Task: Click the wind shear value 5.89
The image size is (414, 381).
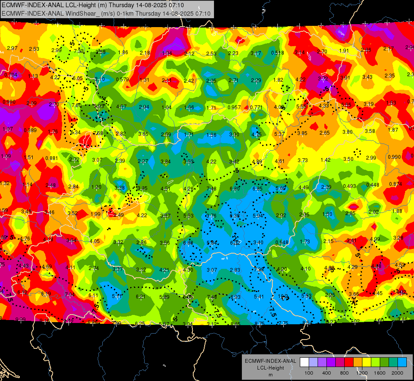Action: tap(164, 297)
